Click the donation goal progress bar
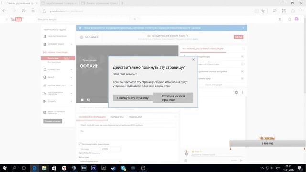Image resolution: width=306 pixels, height=172 pixels. click(268, 143)
